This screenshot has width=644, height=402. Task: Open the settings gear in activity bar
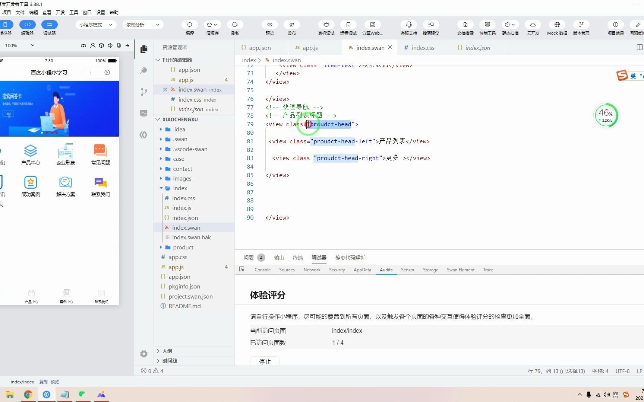coord(144,354)
